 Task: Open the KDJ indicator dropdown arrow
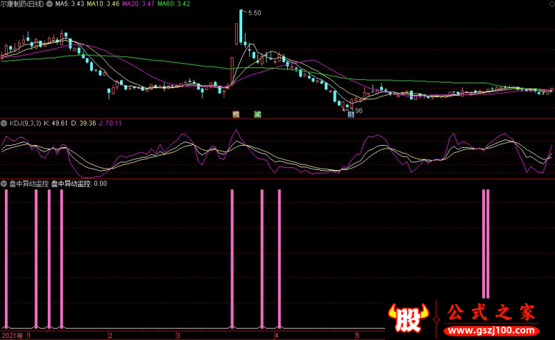click(4, 123)
